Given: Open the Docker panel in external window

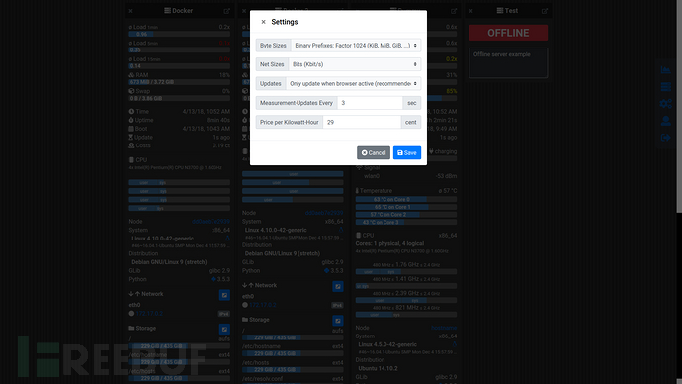Looking at the screenshot, I should [x=227, y=11].
